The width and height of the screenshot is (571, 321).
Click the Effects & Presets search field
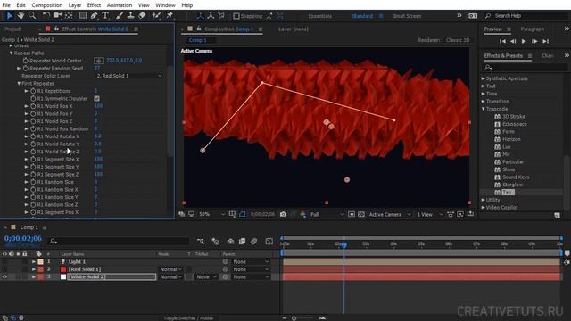pyautogui.click(x=525, y=68)
